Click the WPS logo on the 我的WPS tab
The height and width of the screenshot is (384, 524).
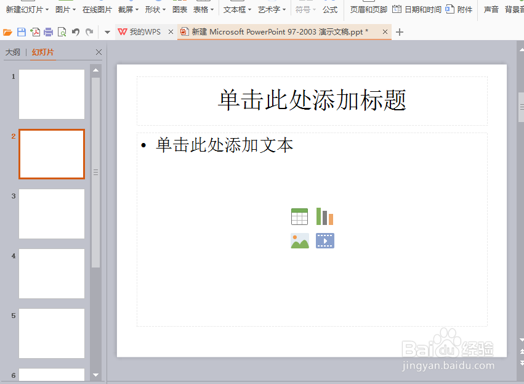click(123, 32)
